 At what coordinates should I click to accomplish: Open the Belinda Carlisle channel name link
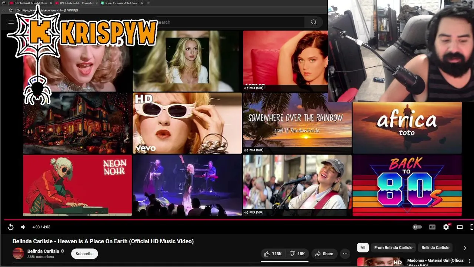coord(43,251)
